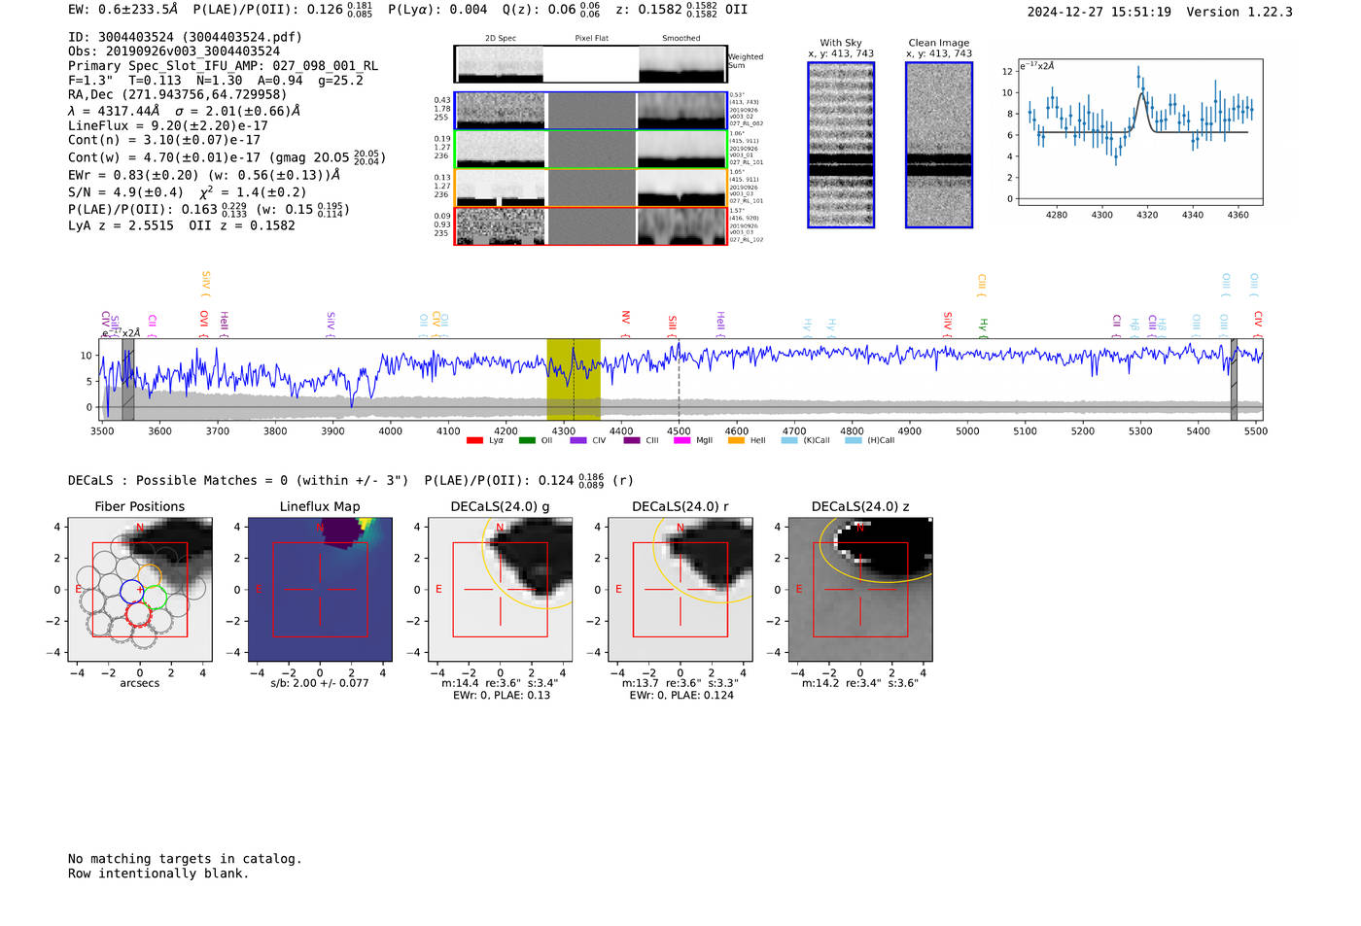The image size is (1361, 926).
Task: Open the With Sky image cutout
Action: pyautogui.click(x=841, y=145)
